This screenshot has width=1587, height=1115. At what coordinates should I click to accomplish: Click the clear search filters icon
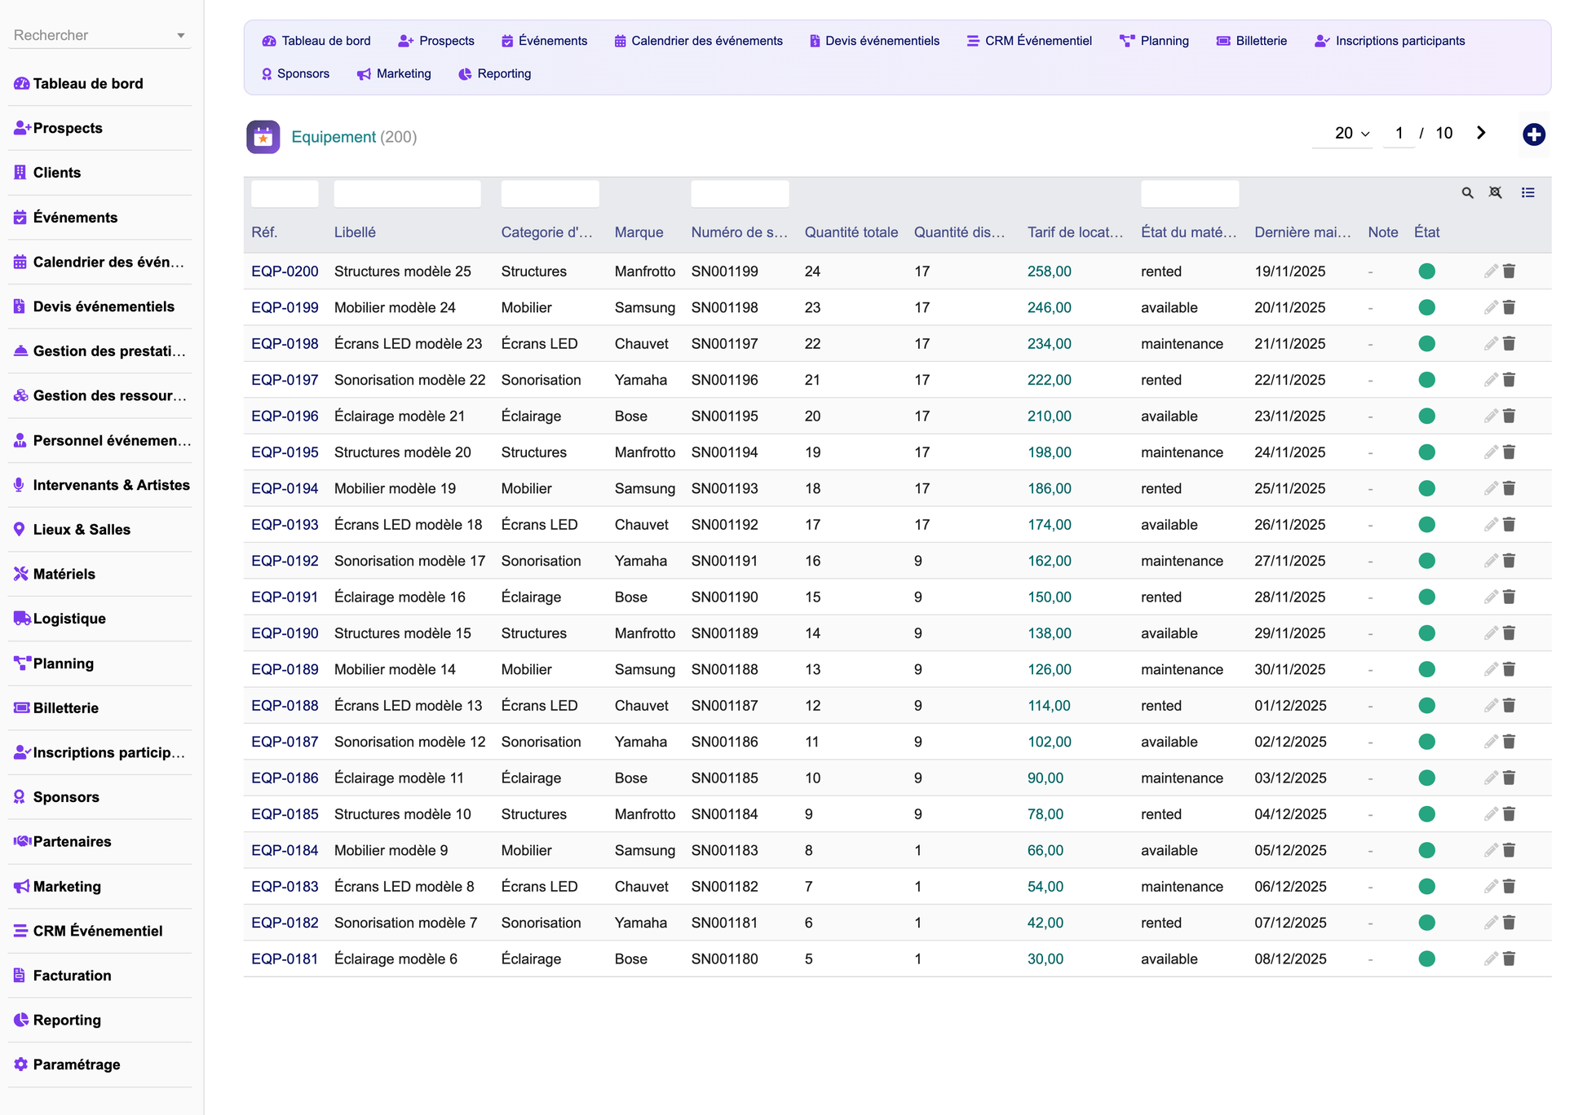coord(1495,193)
